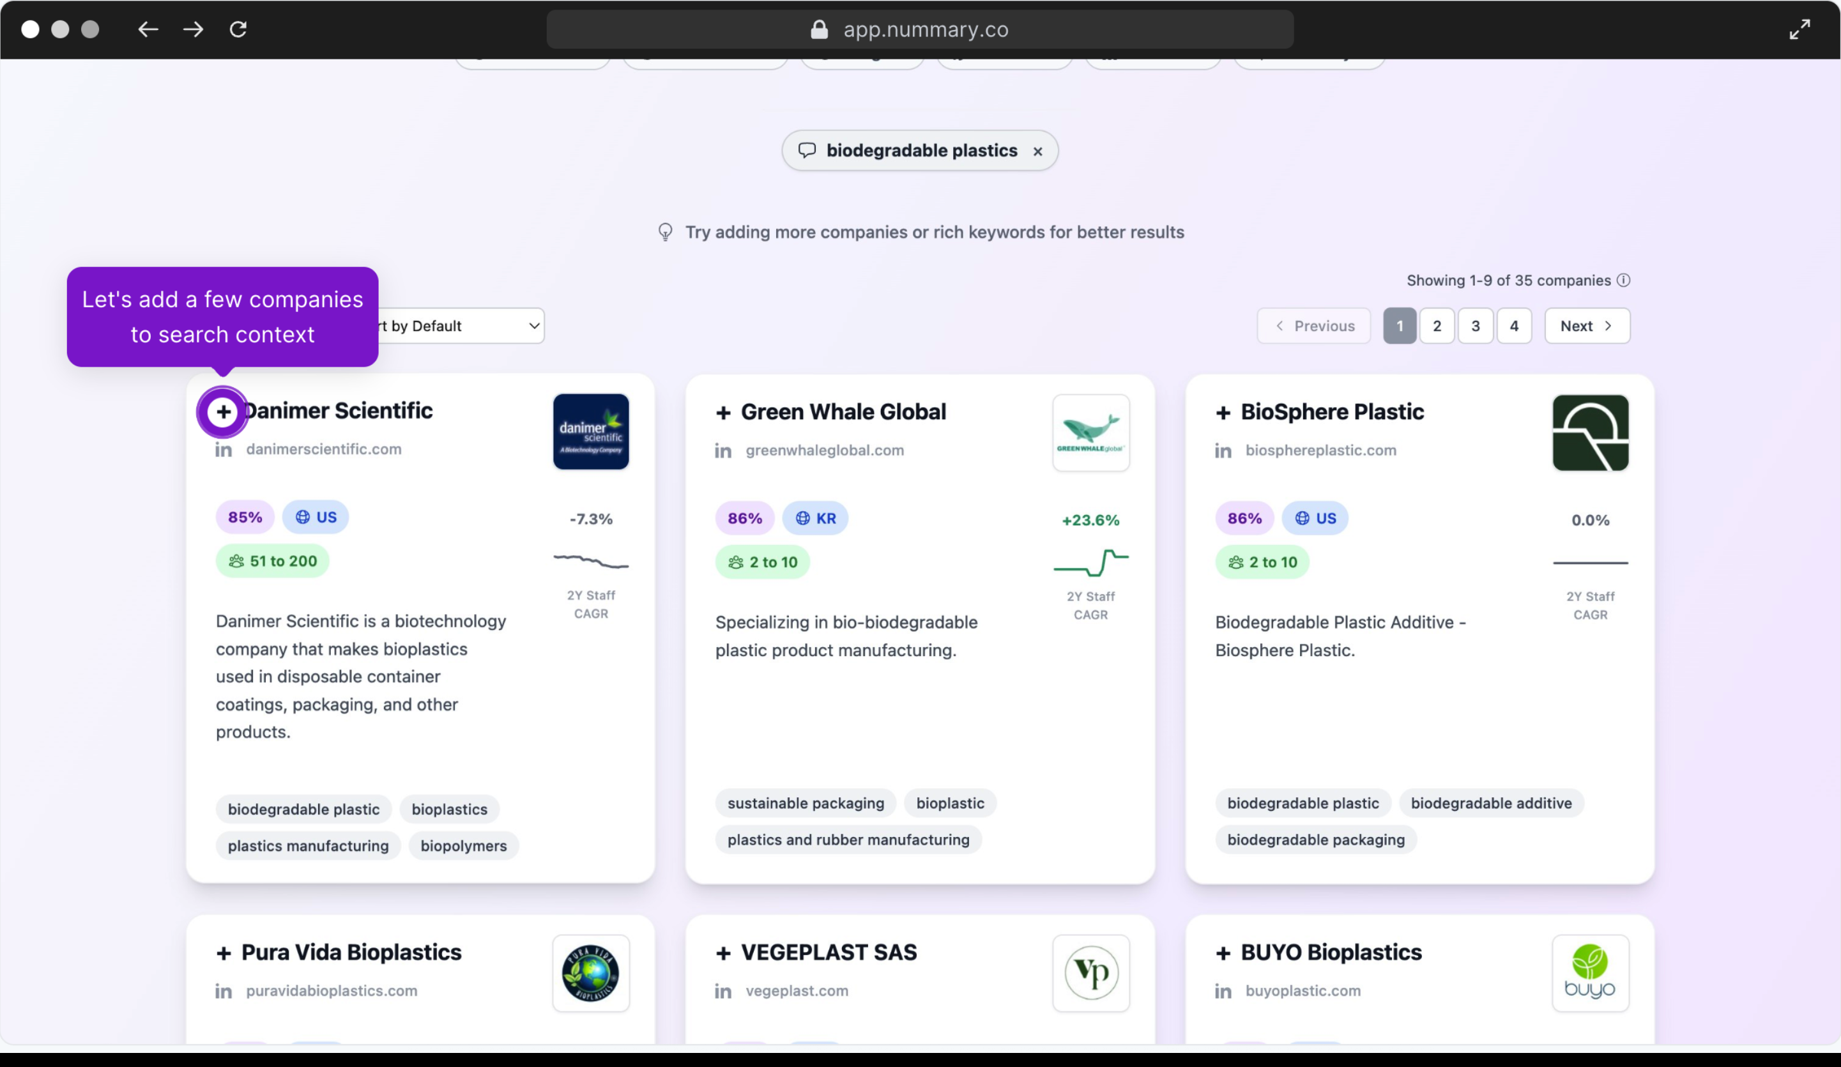Click the Green Whale Global logo
This screenshot has height=1067, width=1841.
(x=1090, y=433)
